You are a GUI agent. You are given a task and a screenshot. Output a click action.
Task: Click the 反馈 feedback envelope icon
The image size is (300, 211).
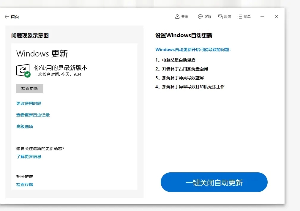[x=220, y=17]
